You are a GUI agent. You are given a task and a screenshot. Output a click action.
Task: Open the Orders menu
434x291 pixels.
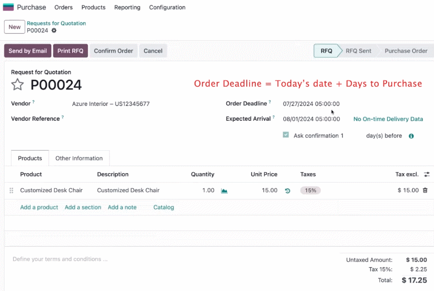63,7
